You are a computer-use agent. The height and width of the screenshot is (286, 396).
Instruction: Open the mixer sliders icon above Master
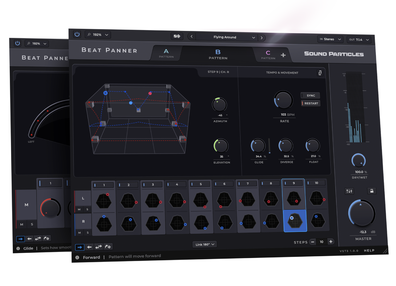(x=349, y=191)
